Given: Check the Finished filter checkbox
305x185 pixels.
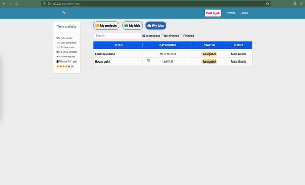Looking at the screenshot, I should [181, 36].
